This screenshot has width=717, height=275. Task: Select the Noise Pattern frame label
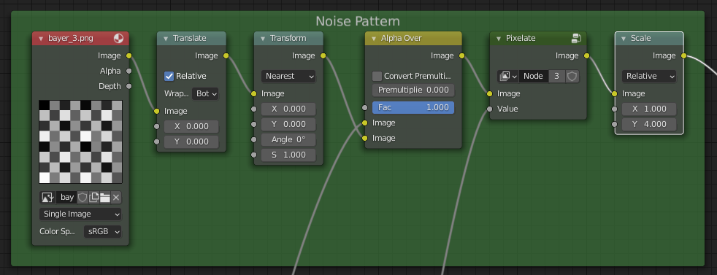[x=358, y=21]
